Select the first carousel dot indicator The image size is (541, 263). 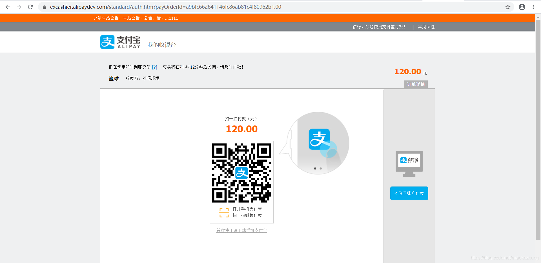tap(315, 168)
